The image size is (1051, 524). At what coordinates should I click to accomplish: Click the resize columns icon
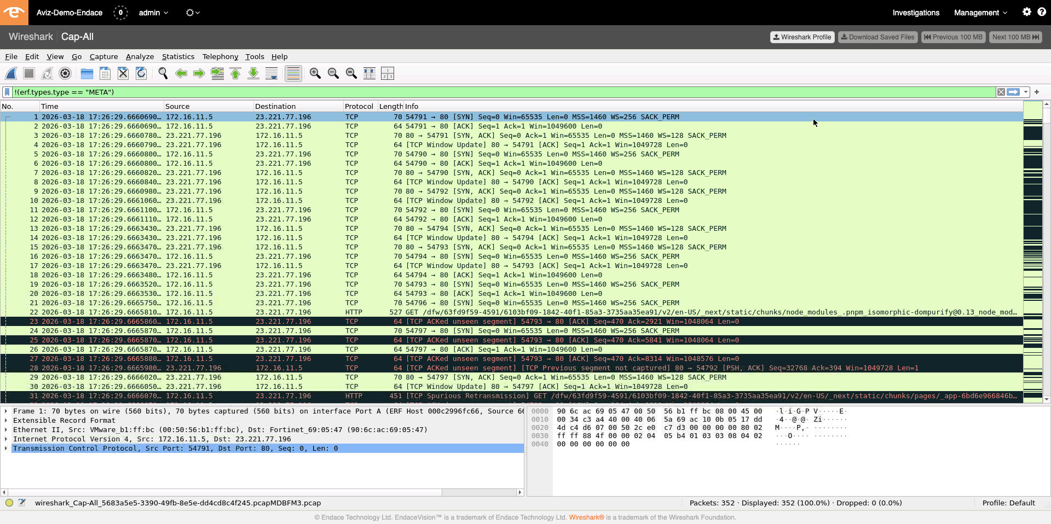click(x=369, y=73)
